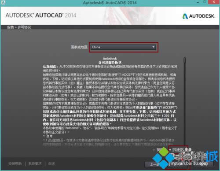Image resolution: width=220 pixels, height=171 pixels.
Task: Open the 安装帮助 link
Action: 15,164
